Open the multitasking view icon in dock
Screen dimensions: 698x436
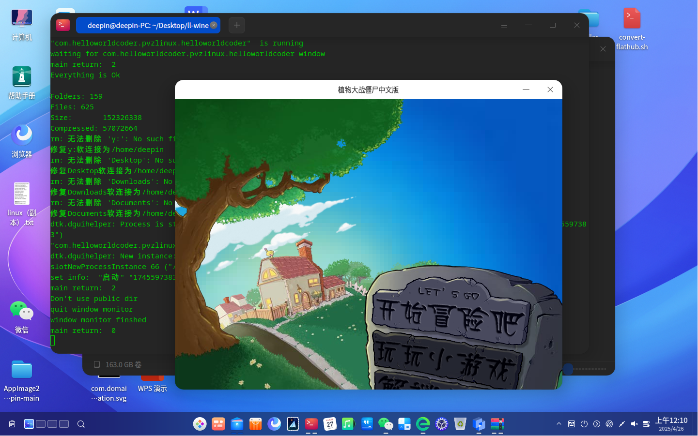coord(218,424)
